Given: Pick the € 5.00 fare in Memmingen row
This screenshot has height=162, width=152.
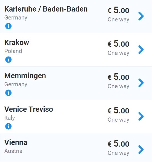Looking at the screenshot, I should 118,77.
